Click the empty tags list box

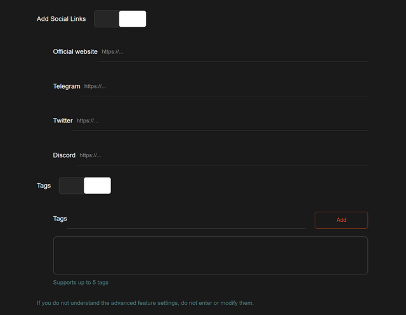tap(210, 255)
